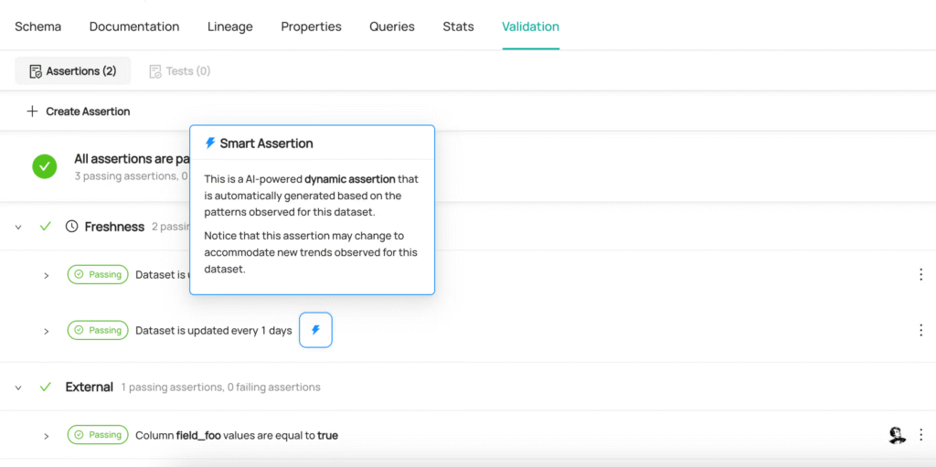Click the avatar icon beside field_foo assertion
The height and width of the screenshot is (467, 936).
(894, 435)
